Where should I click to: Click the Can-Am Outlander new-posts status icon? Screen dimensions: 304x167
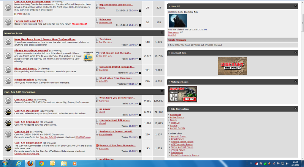point(8,112)
